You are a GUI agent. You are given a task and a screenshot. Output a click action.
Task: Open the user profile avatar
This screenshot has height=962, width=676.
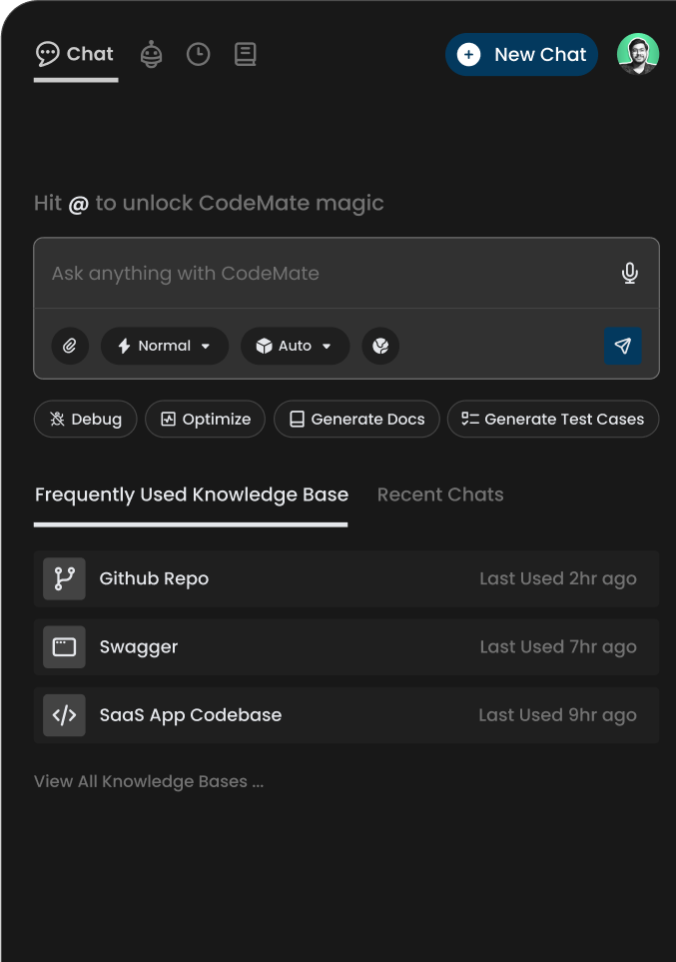[x=637, y=54]
